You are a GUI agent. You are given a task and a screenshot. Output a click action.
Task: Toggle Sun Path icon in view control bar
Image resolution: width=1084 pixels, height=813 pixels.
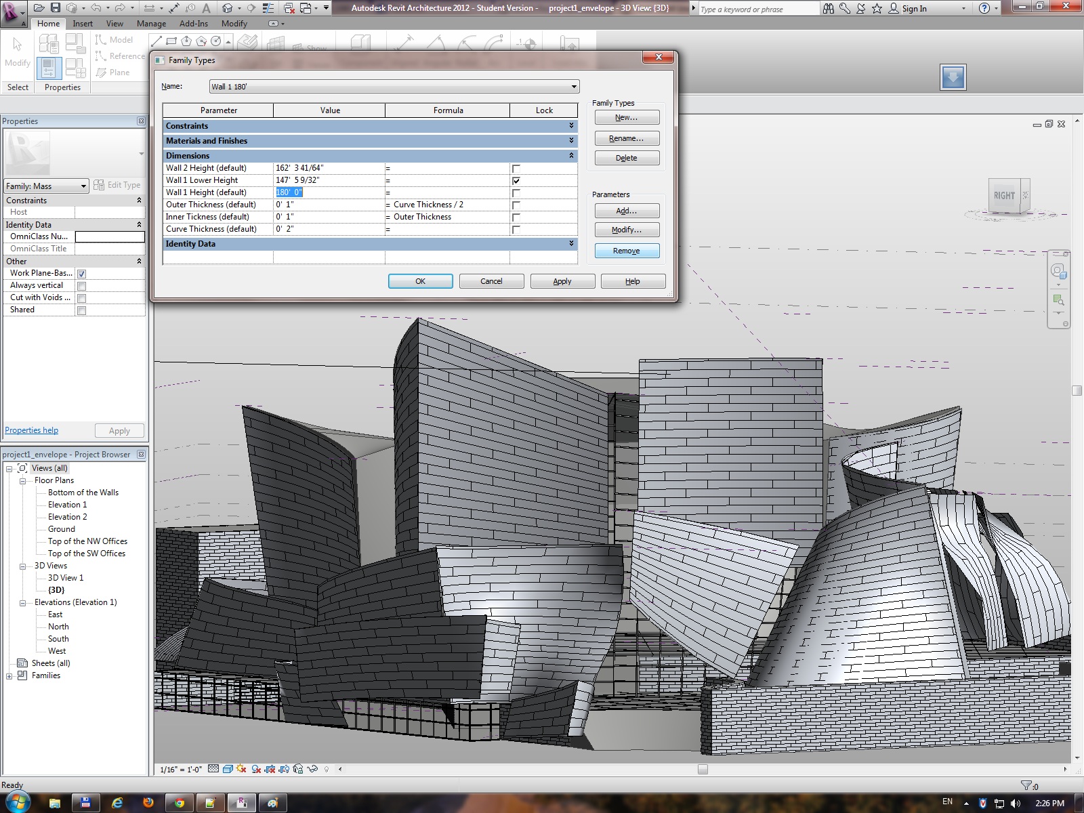pos(242,769)
